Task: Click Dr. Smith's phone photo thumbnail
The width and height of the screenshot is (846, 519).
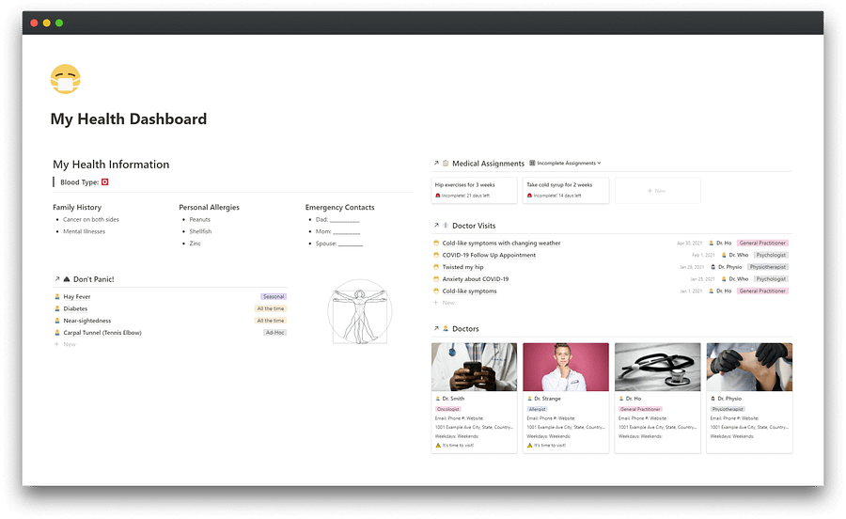Action: click(x=475, y=367)
